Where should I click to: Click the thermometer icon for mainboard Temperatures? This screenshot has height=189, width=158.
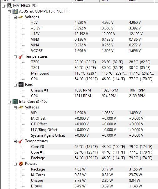[x=21, y=56]
